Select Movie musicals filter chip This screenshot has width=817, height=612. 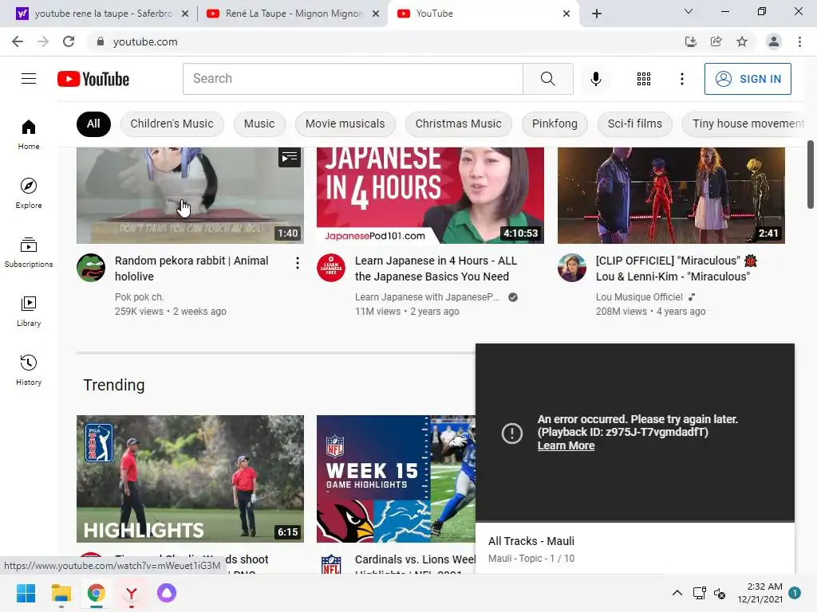345,124
